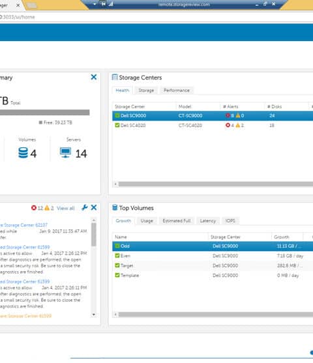This screenshot has height=363, width=313.
Task: Select the Odd volume name
Action: 125,246
